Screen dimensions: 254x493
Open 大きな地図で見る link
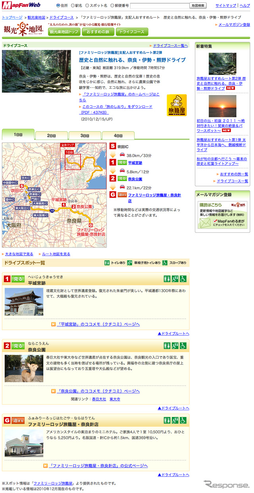(19, 254)
